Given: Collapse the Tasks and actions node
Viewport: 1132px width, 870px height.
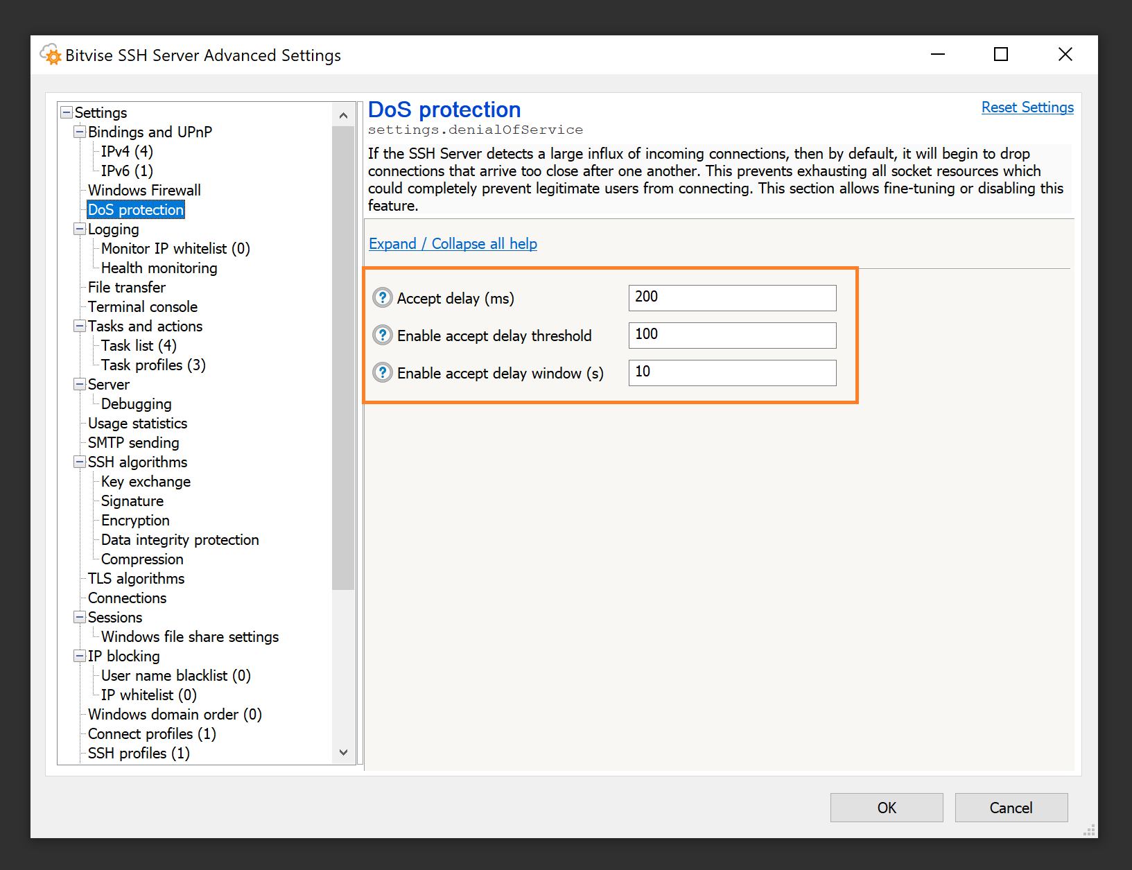Looking at the screenshot, I should (x=80, y=326).
